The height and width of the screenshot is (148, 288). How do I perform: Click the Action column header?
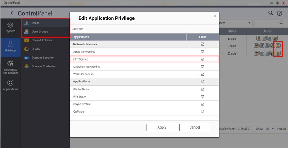tap(267, 31)
